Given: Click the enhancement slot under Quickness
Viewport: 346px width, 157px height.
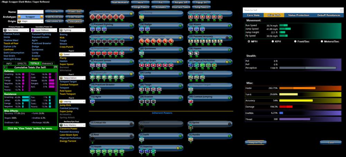Looking at the screenshot, I should (142, 53).
